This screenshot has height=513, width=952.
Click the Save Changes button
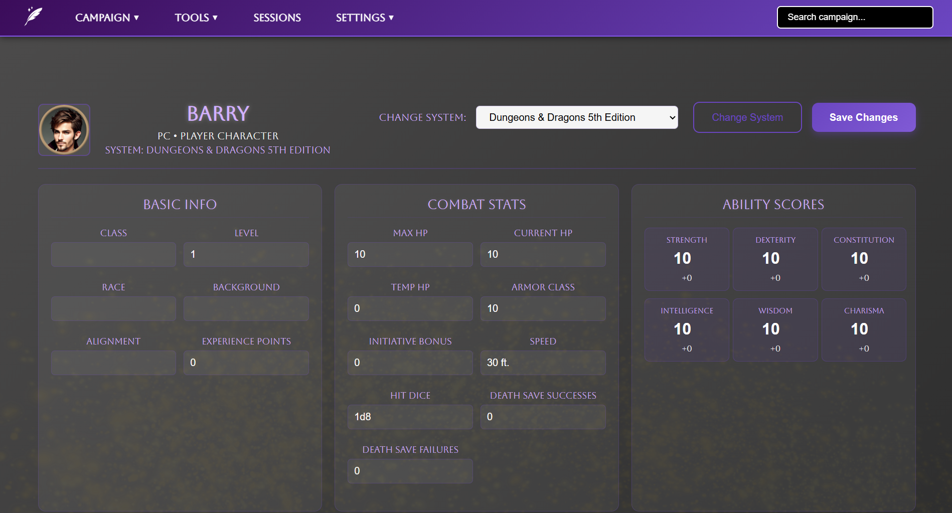(863, 117)
